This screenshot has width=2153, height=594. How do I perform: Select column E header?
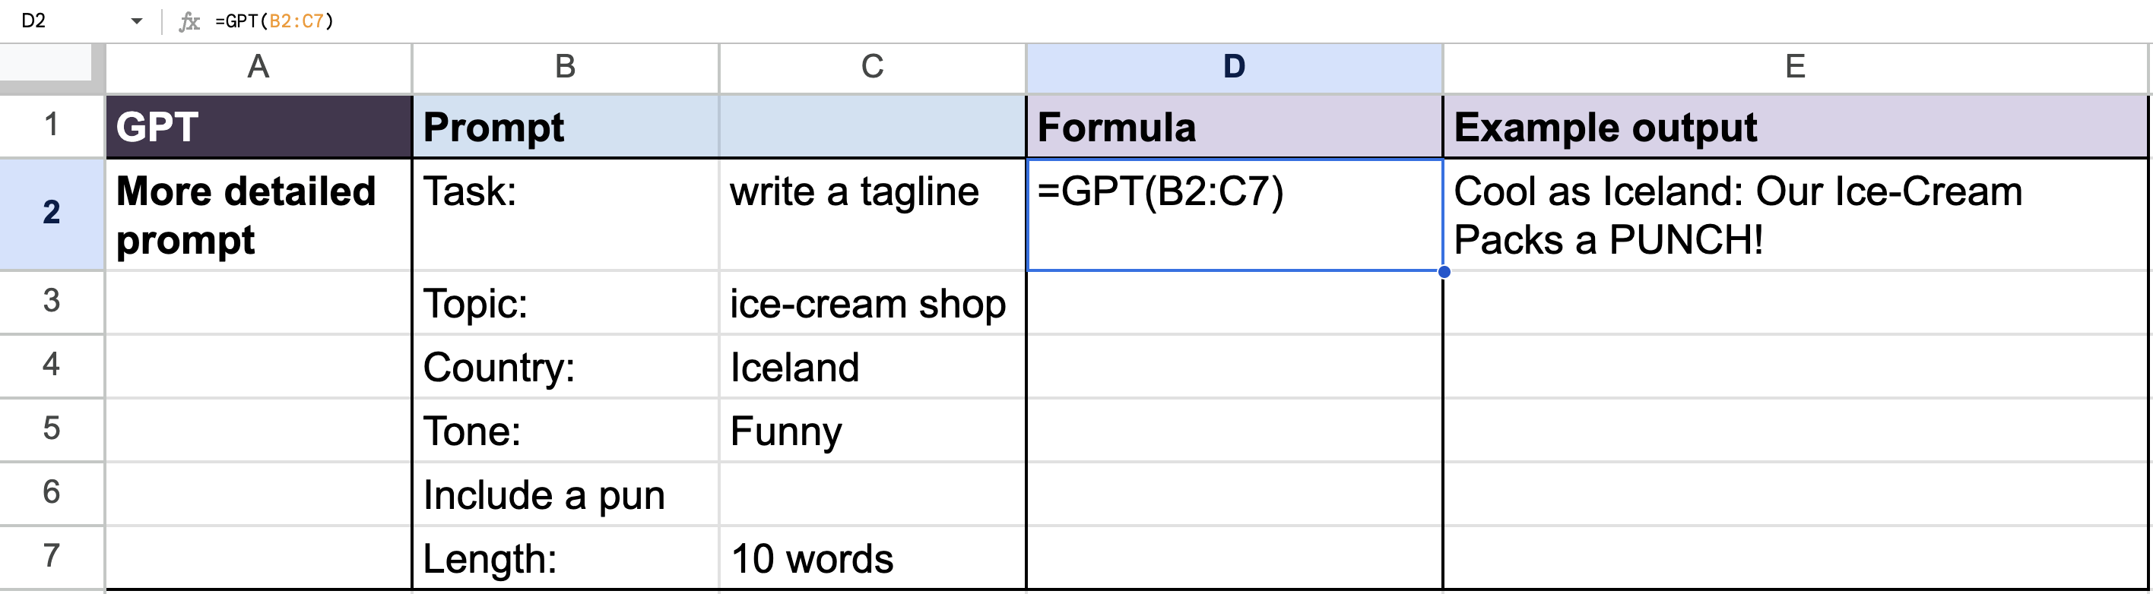coord(1793,67)
